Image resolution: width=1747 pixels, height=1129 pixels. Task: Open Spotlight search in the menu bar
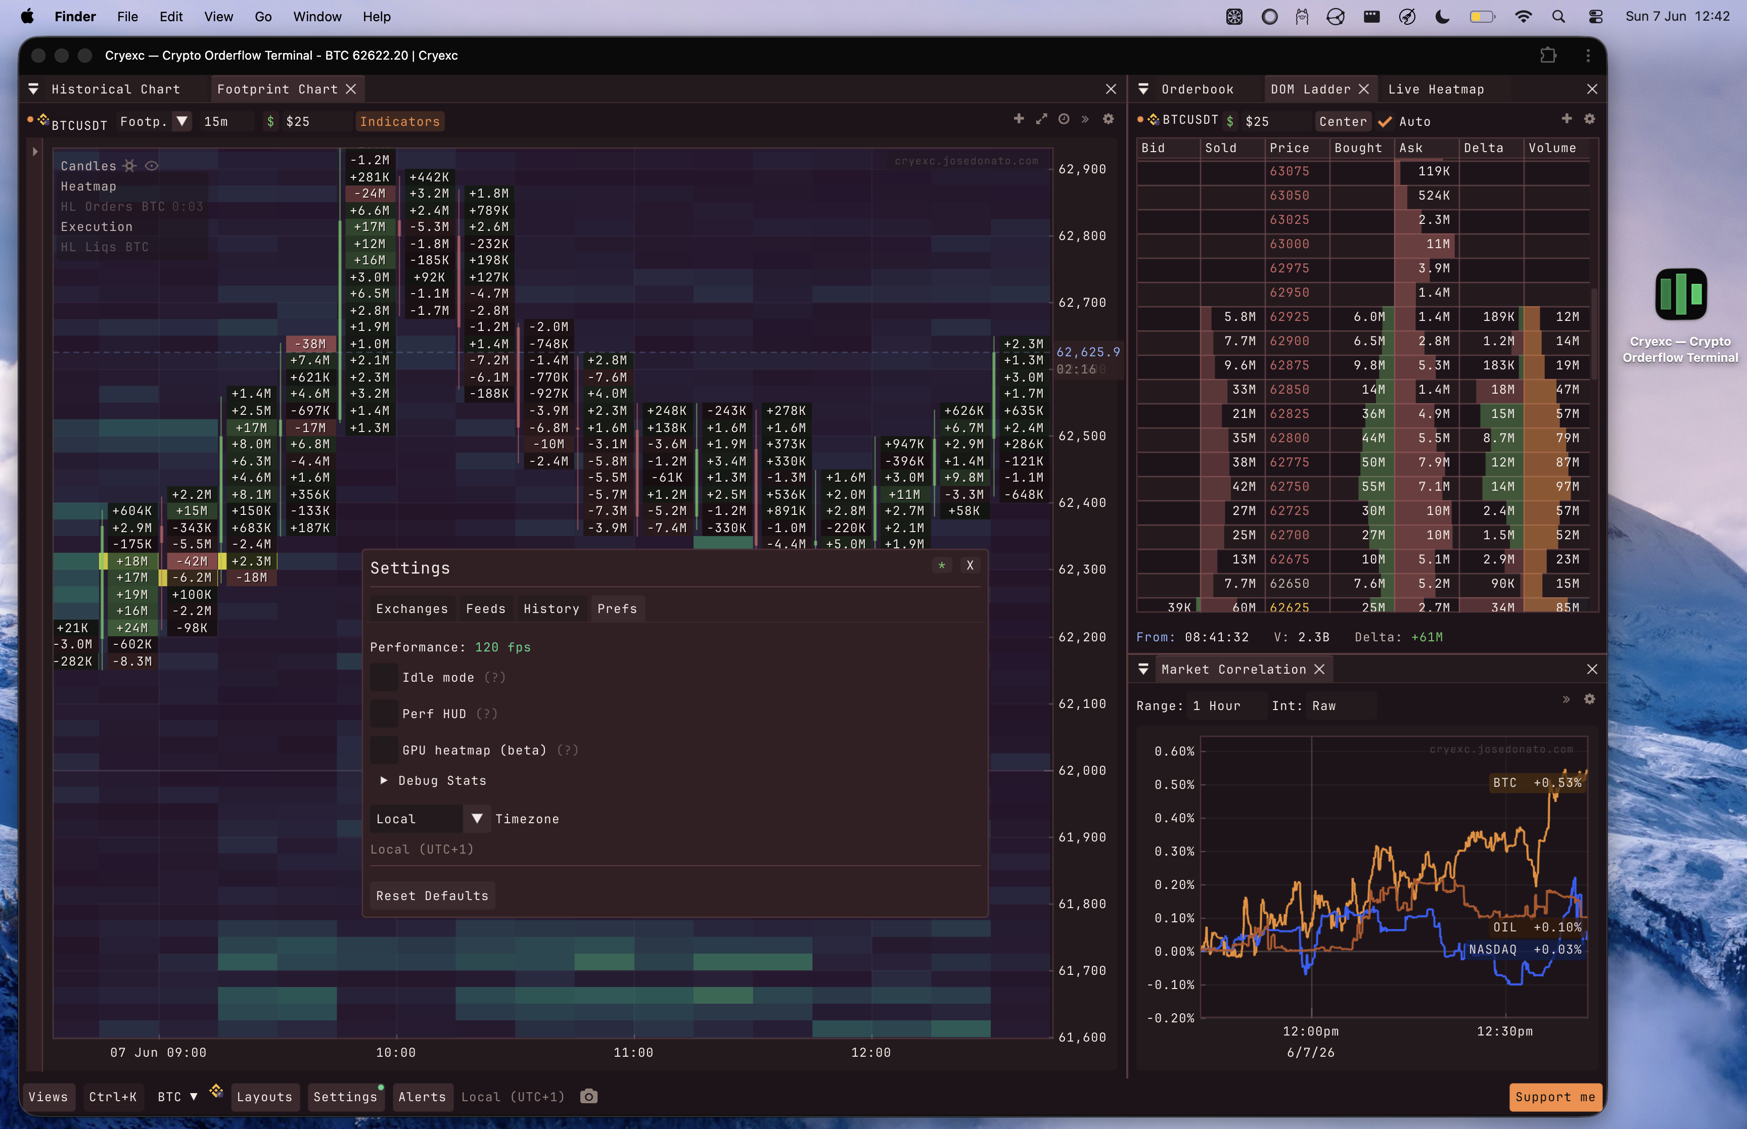1558,16
